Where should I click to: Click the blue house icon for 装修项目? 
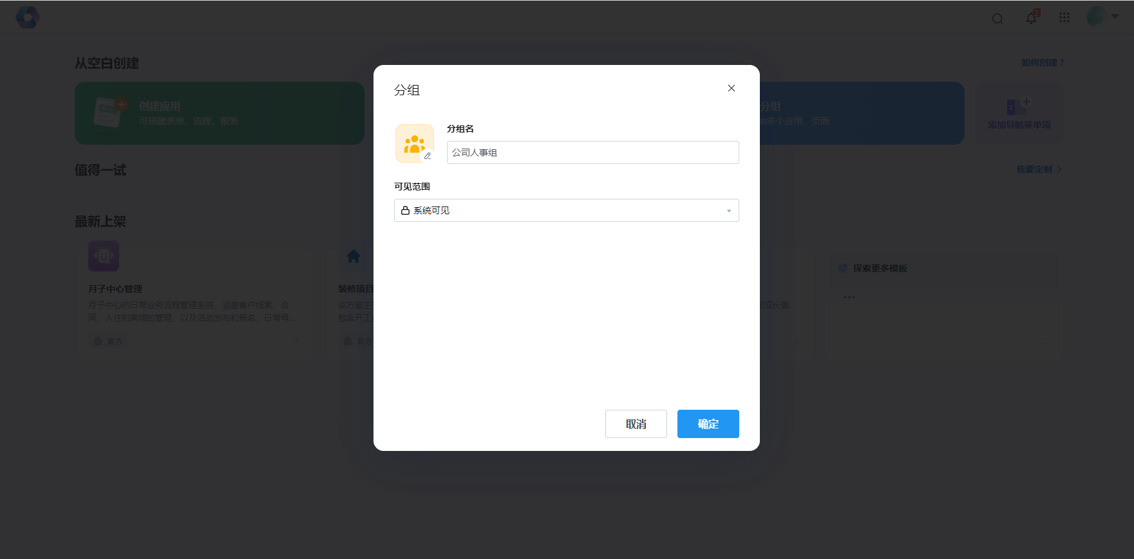(x=354, y=256)
